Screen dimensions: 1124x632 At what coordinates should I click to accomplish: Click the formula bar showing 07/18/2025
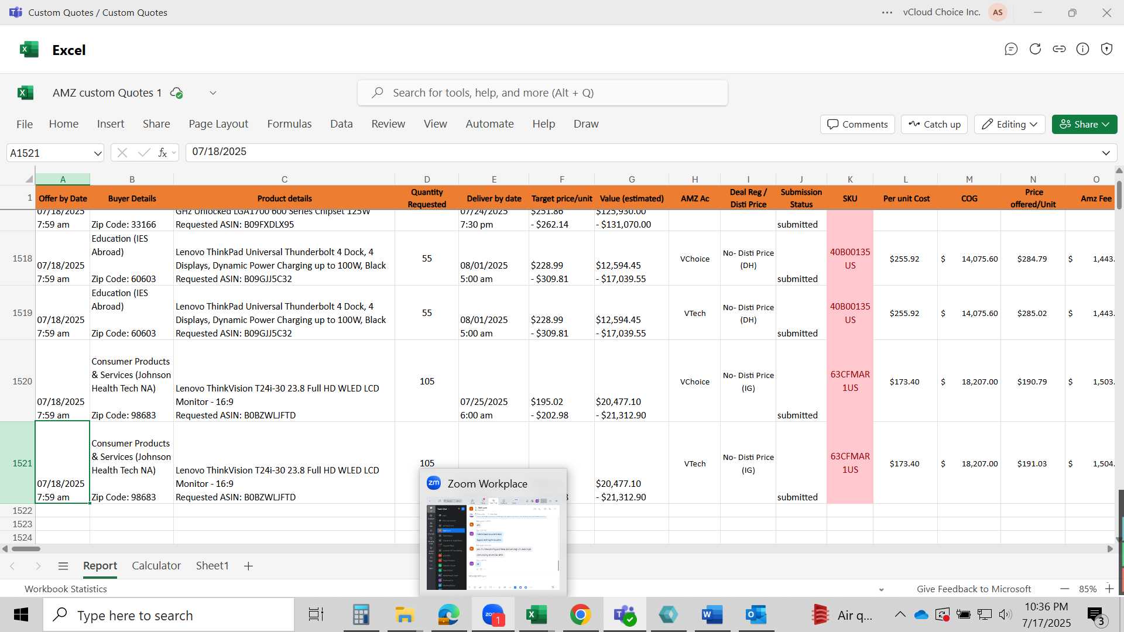pyautogui.click(x=651, y=152)
